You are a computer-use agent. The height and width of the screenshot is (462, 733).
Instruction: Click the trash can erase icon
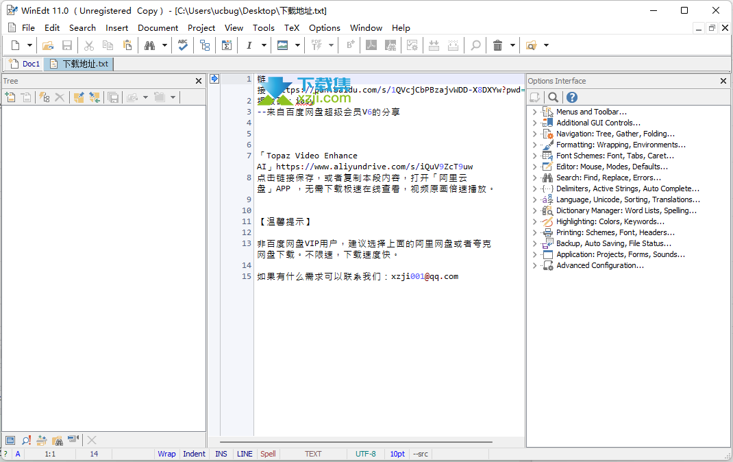click(x=498, y=45)
